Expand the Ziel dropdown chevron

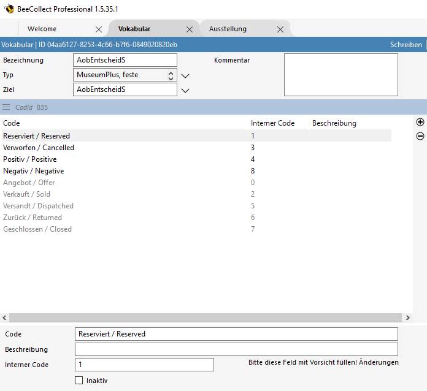[185, 90]
